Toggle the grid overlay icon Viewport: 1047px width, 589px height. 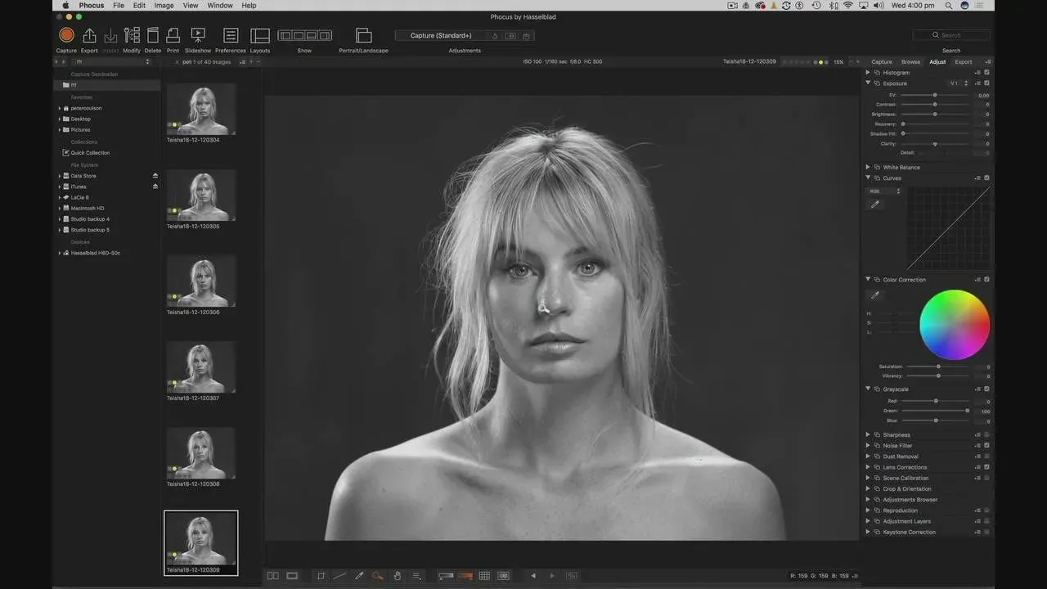(484, 576)
